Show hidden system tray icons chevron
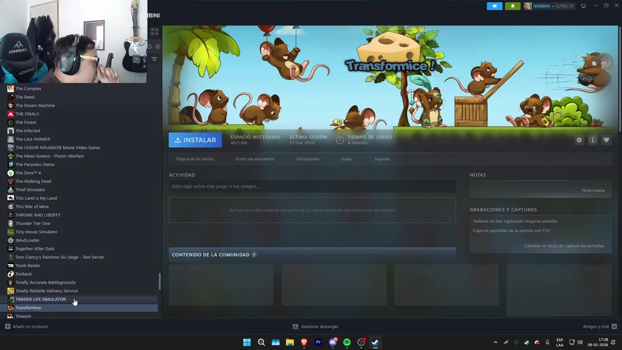 coord(495,342)
